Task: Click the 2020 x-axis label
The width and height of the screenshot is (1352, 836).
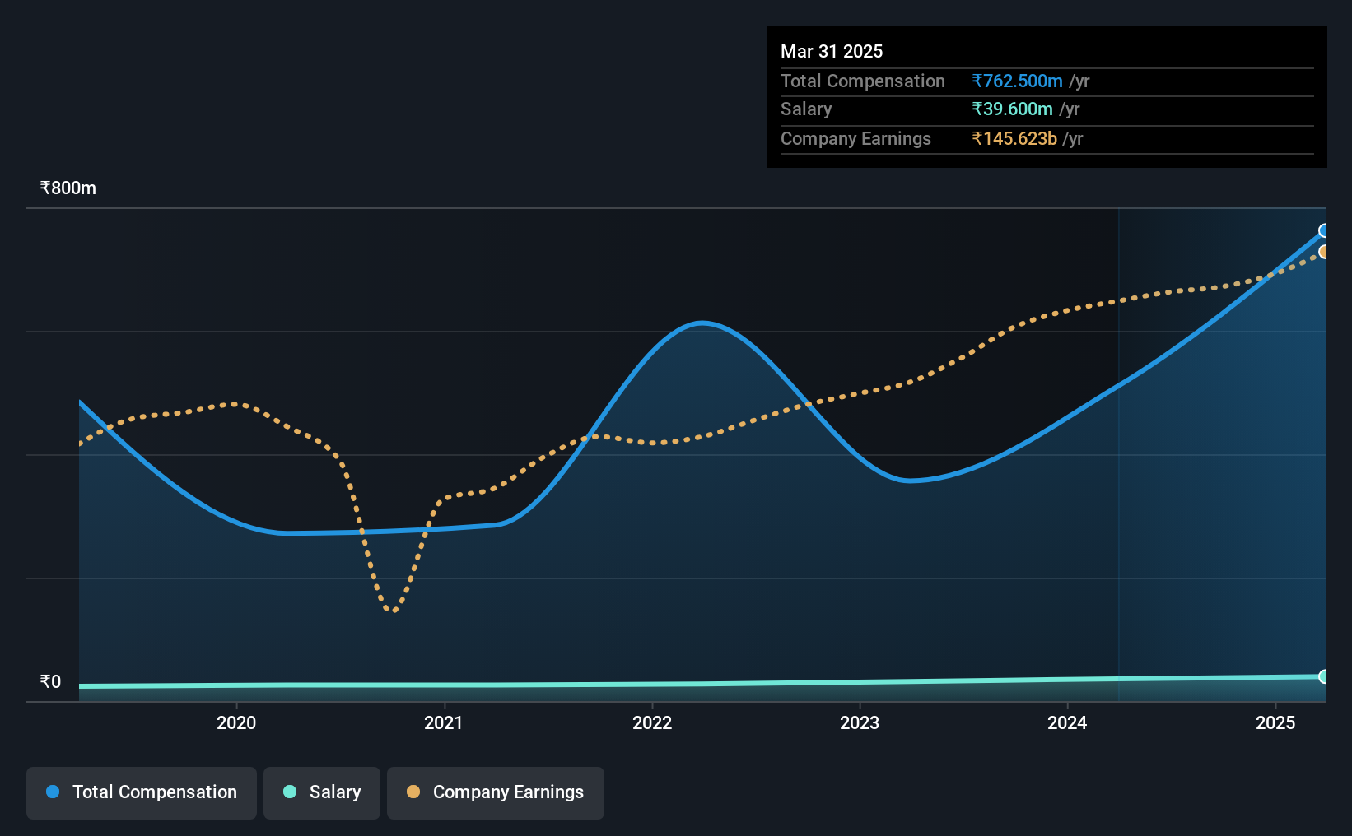Action: click(236, 722)
